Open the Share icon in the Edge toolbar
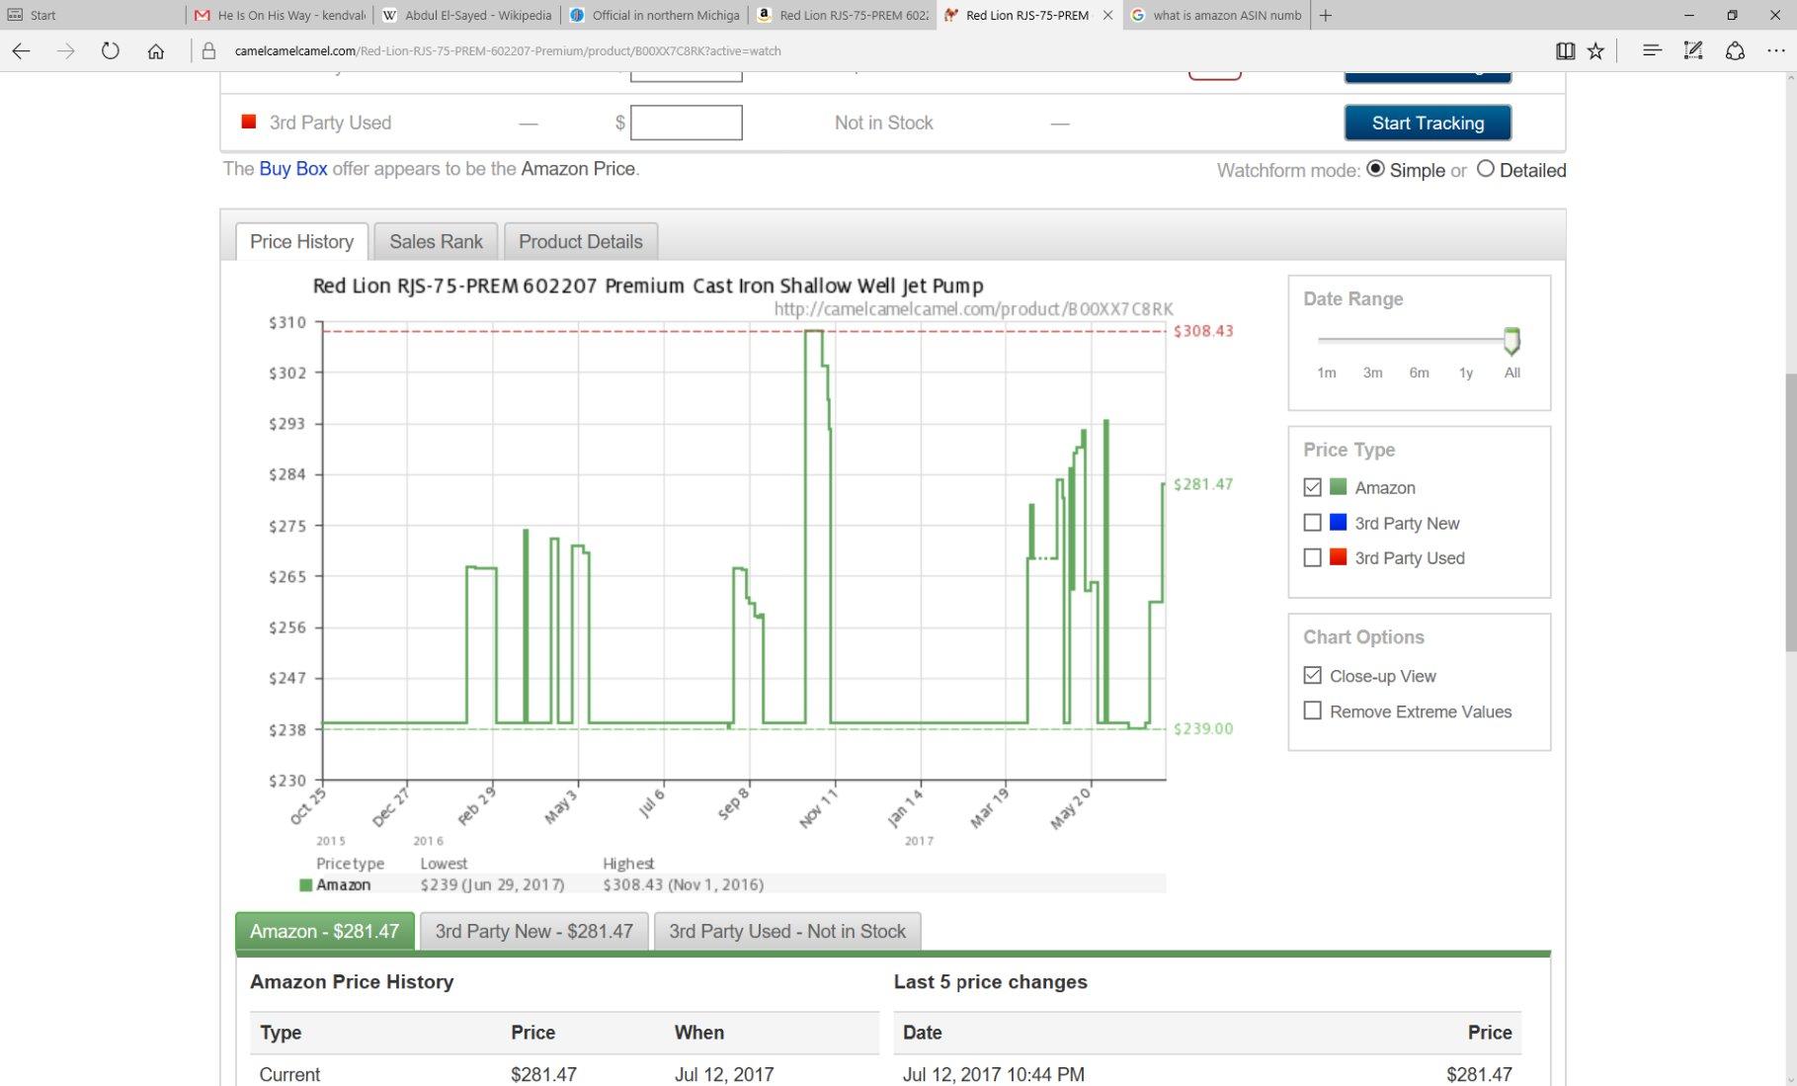 click(x=1735, y=51)
